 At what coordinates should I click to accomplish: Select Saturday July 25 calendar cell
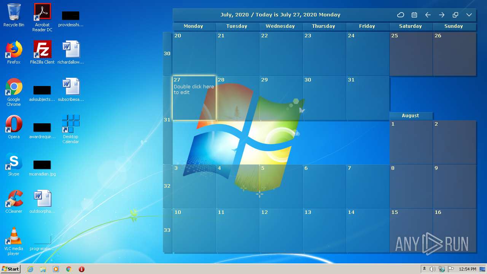click(411, 54)
